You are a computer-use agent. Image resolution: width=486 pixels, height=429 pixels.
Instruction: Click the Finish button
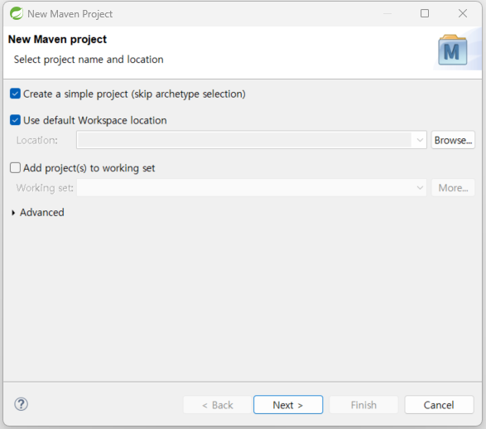tap(363, 405)
